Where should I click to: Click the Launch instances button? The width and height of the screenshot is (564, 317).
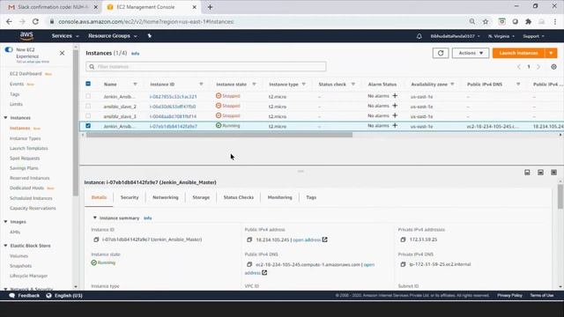(x=519, y=53)
